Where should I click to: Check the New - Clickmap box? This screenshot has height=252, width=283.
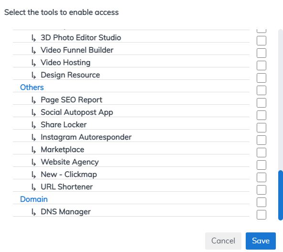point(261,177)
